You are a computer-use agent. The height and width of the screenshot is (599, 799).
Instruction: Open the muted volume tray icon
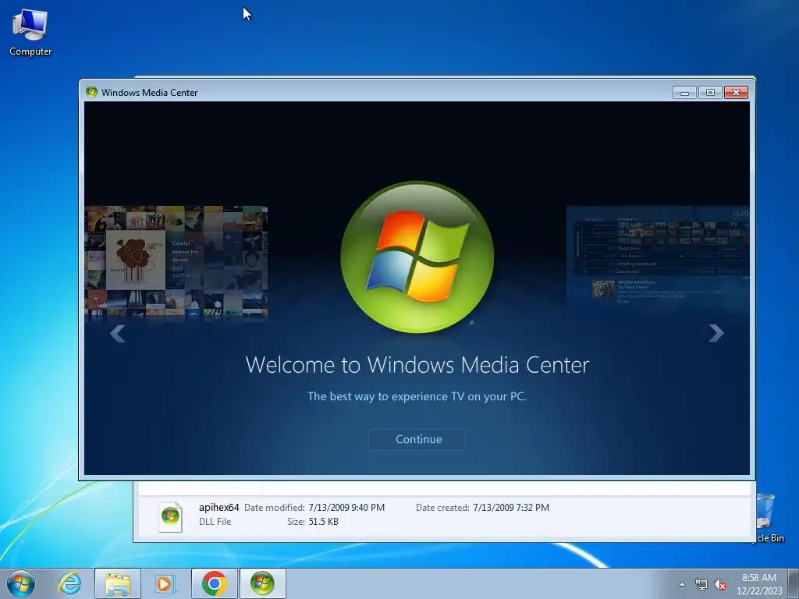[720, 585]
